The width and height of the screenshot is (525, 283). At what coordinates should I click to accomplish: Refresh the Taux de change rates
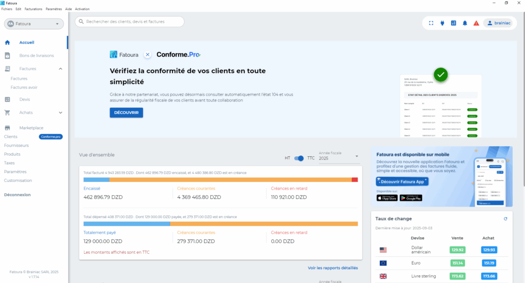[505, 219]
